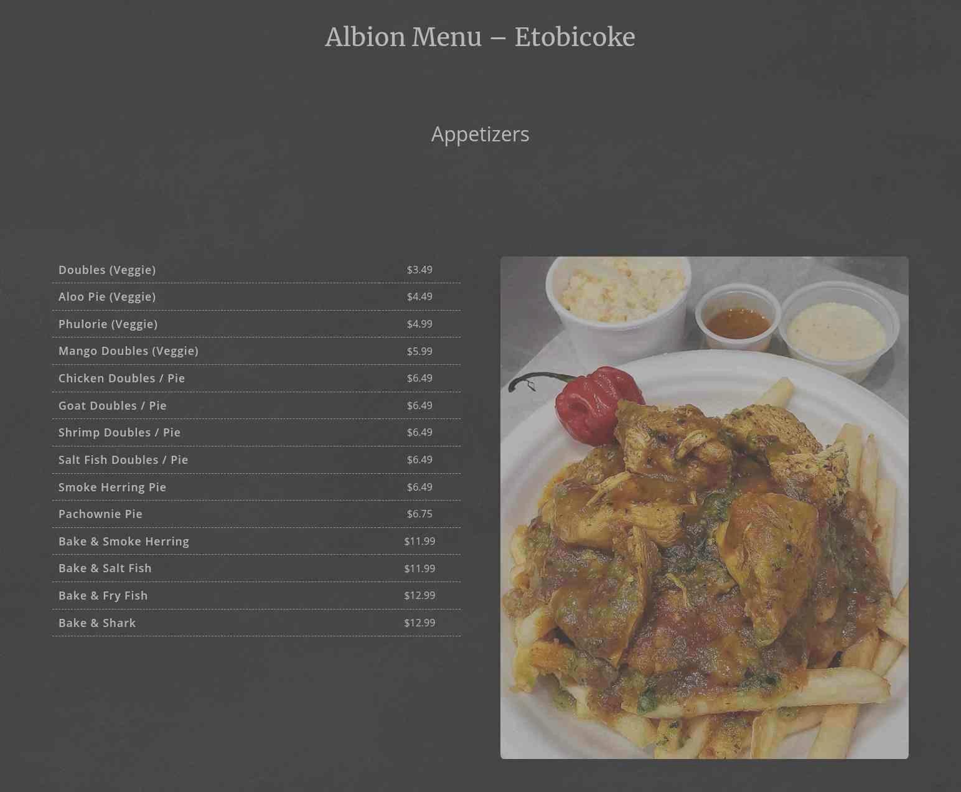The image size is (961, 792).
Task: Select Shrimp Doubles / Pie entry
Action: [256, 433]
